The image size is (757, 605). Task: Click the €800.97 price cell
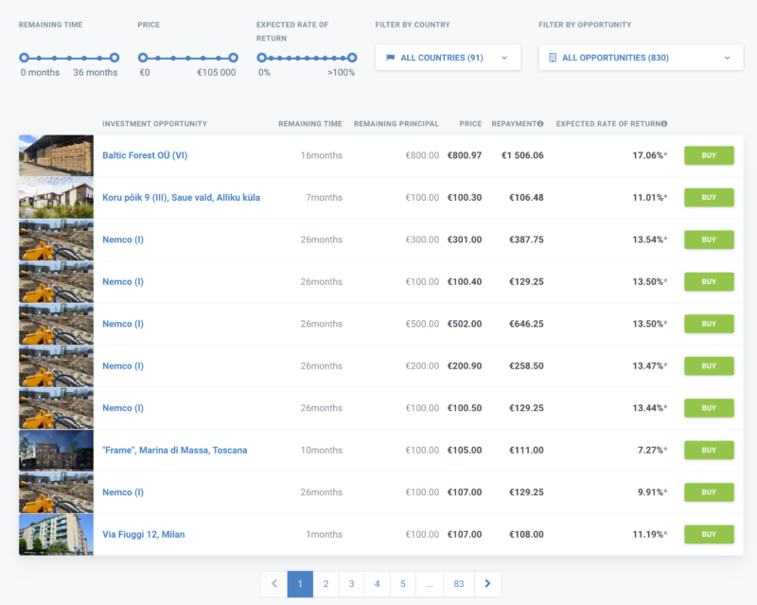click(465, 155)
